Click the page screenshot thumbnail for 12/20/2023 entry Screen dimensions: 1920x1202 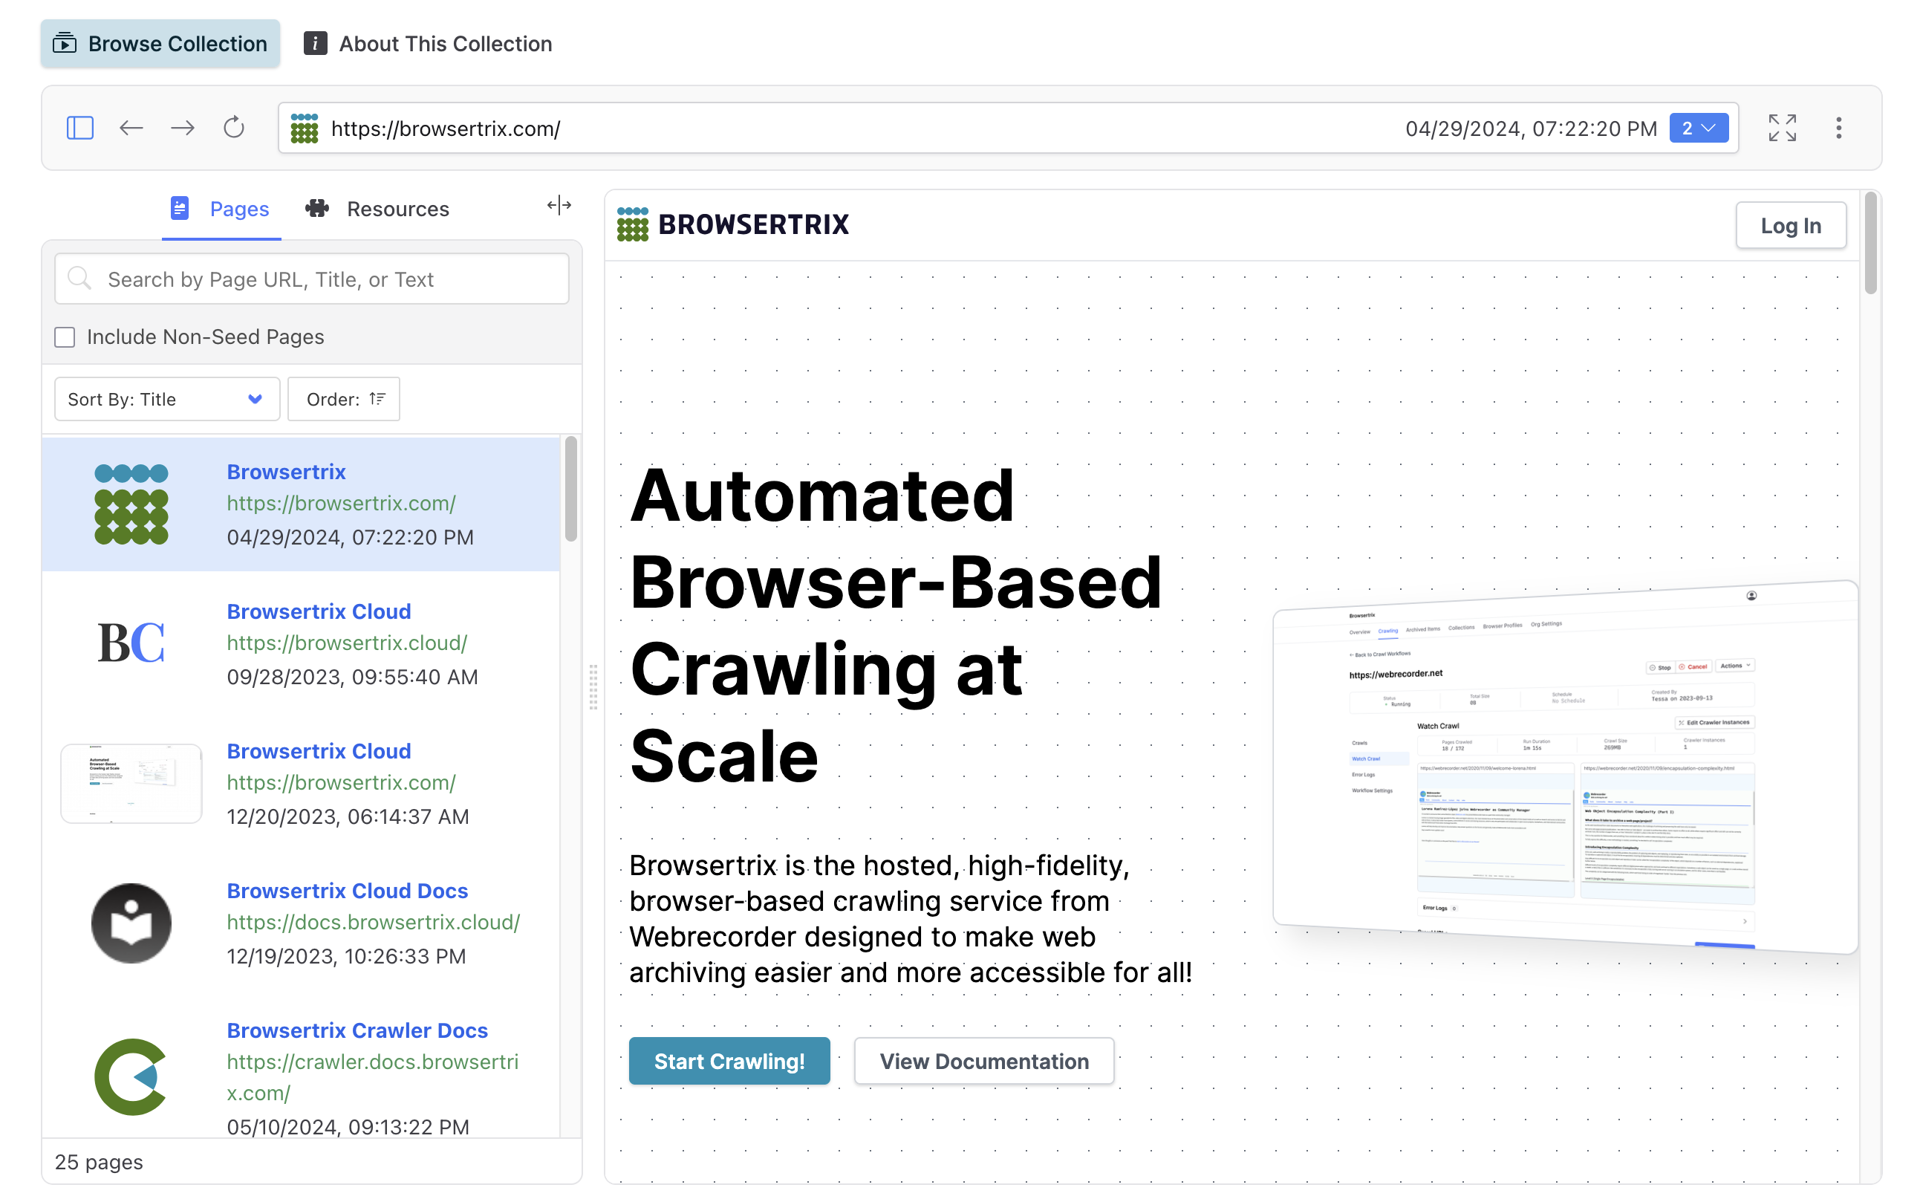coord(131,783)
